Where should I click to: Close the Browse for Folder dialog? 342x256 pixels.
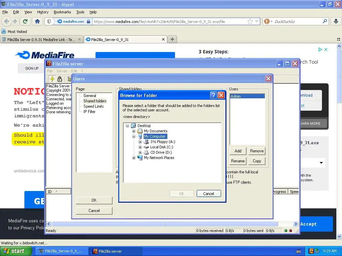point(221,95)
